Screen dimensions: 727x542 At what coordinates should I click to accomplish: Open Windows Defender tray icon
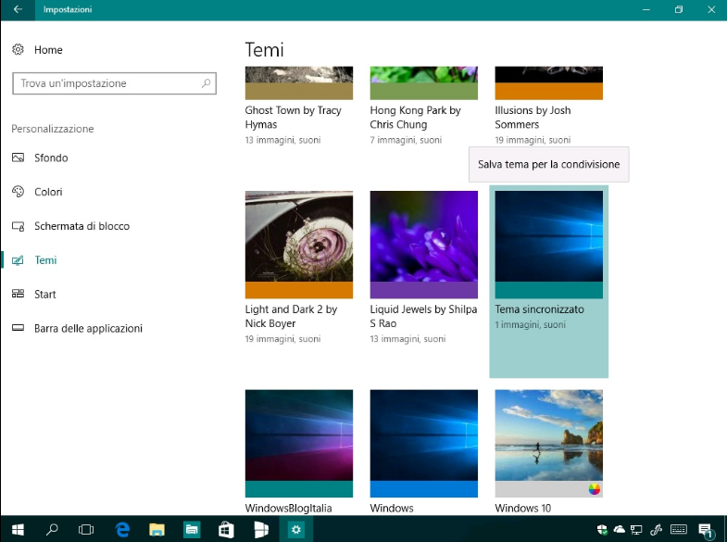(602, 529)
